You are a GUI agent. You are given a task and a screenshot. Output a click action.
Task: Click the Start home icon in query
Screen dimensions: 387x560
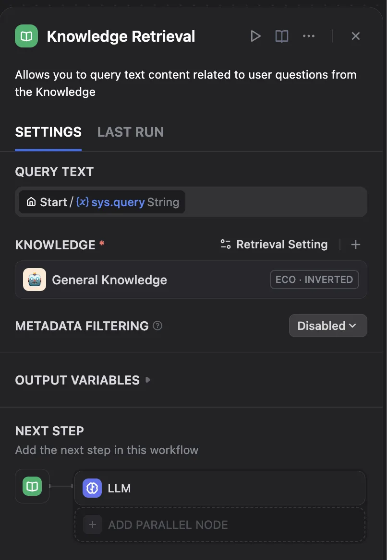(x=31, y=202)
